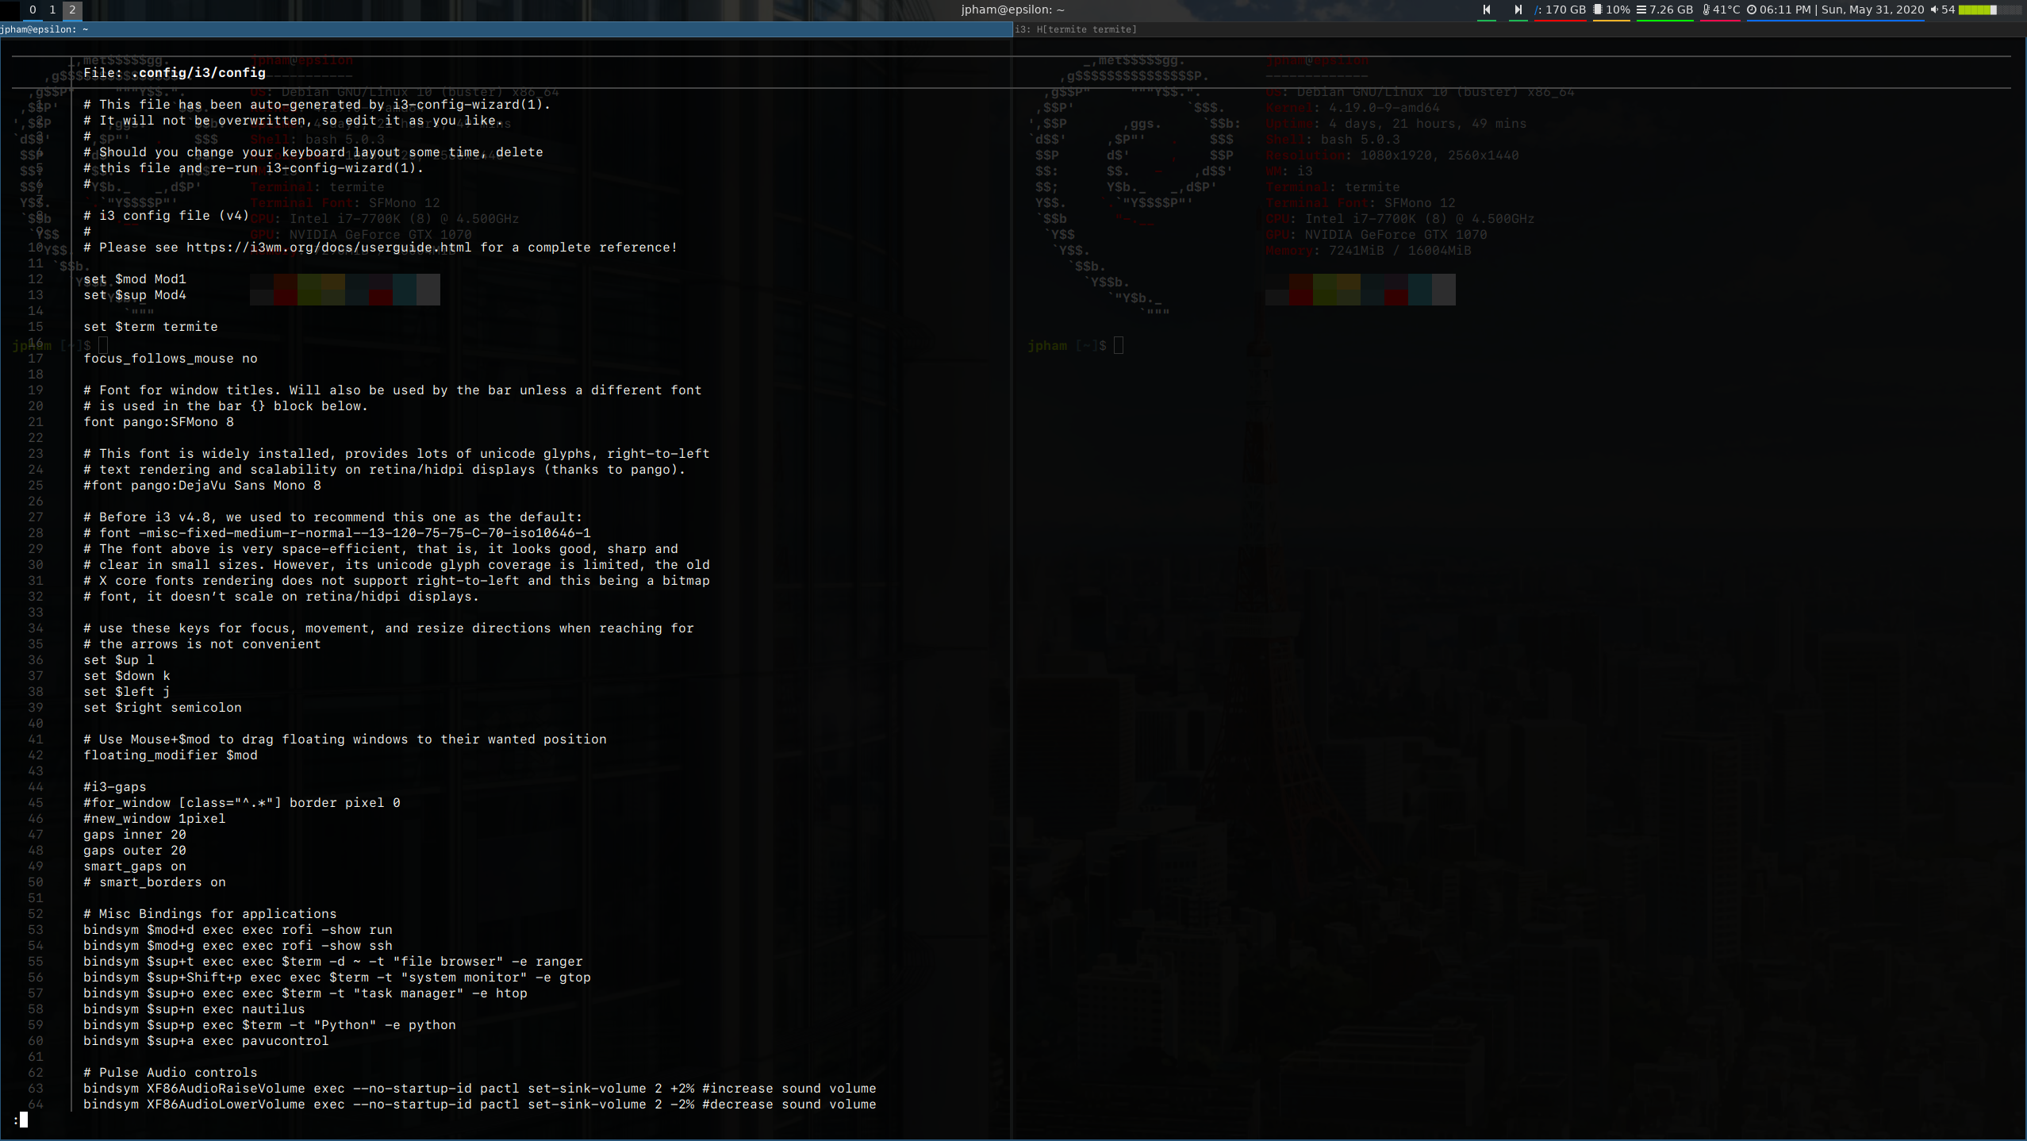Switch to workspace 1
This screenshot has height=1141, width=2027.
(x=52, y=10)
